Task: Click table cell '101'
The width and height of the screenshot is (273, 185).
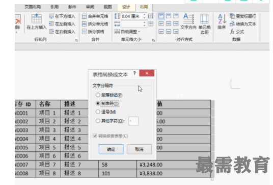Action: [x=118, y=173]
